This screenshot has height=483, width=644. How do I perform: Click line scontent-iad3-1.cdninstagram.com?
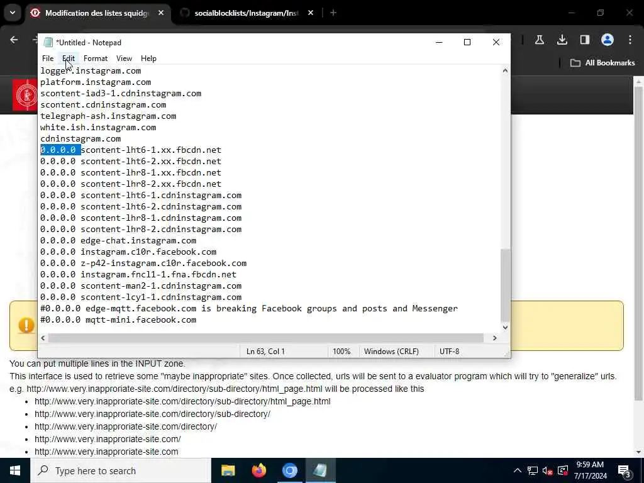click(x=121, y=93)
